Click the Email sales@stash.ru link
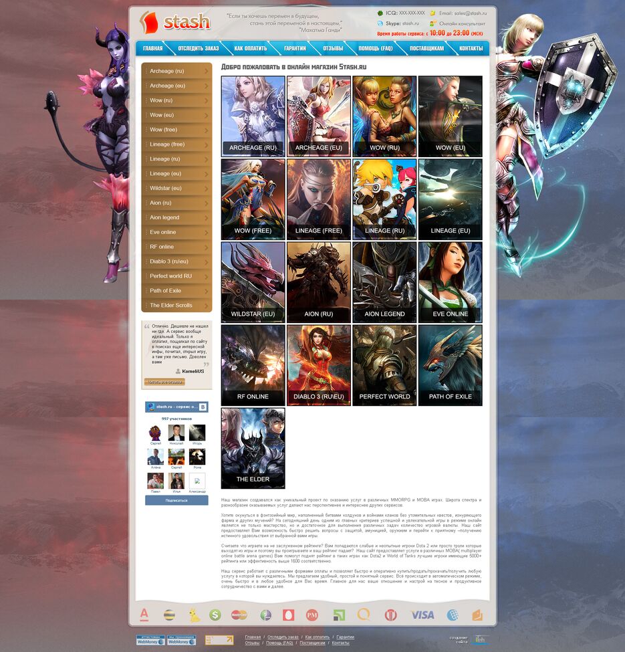Viewport: 625px width, 652px height. pyautogui.click(x=463, y=13)
